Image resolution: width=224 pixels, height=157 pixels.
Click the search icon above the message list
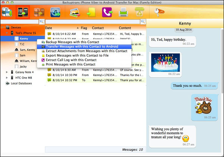coord(143,22)
